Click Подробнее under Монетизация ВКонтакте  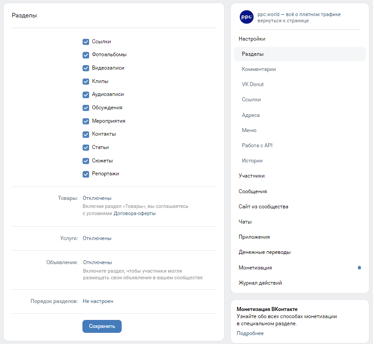point(250,333)
